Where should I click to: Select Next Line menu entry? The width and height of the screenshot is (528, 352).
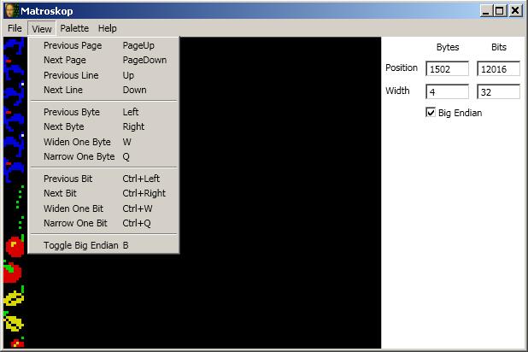tap(104, 90)
